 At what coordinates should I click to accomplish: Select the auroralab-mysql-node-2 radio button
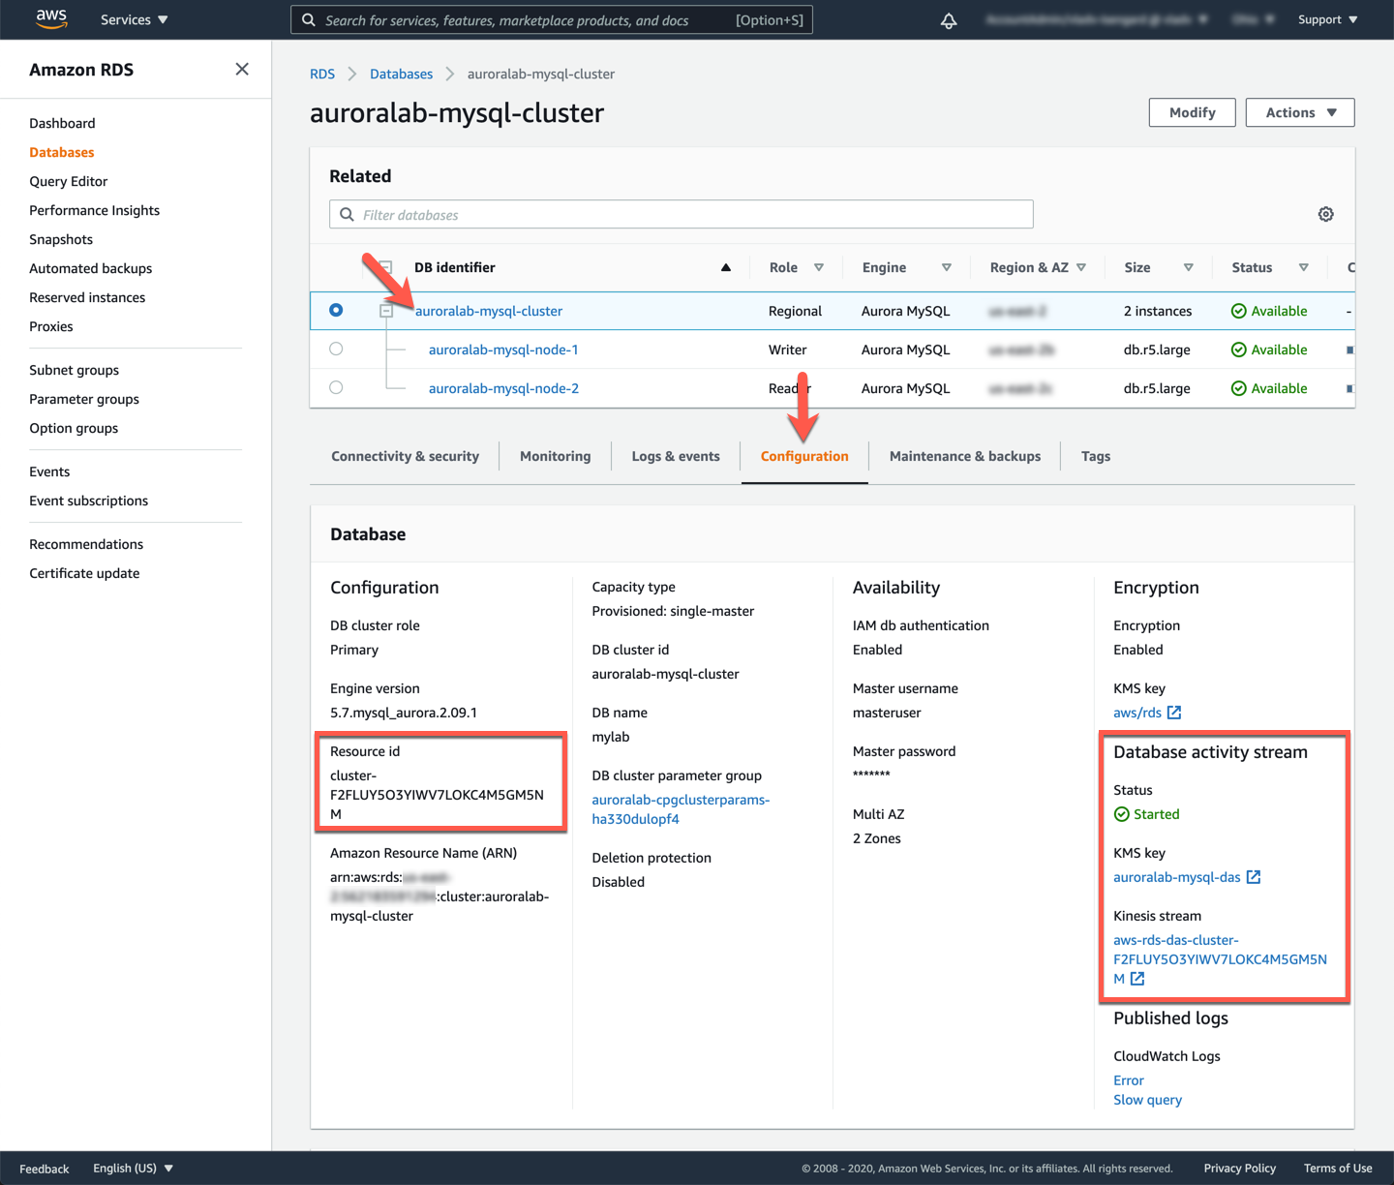click(336, 387)
